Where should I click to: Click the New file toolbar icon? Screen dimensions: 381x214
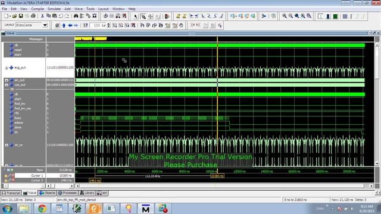(7, 16)
